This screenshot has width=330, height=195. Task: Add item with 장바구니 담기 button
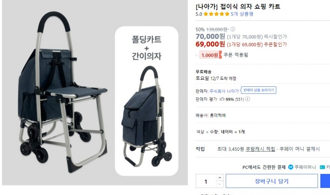(x=272, y=181)
